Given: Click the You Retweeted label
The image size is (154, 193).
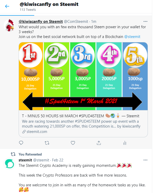Looking at the screenshot, I should 30,154.
